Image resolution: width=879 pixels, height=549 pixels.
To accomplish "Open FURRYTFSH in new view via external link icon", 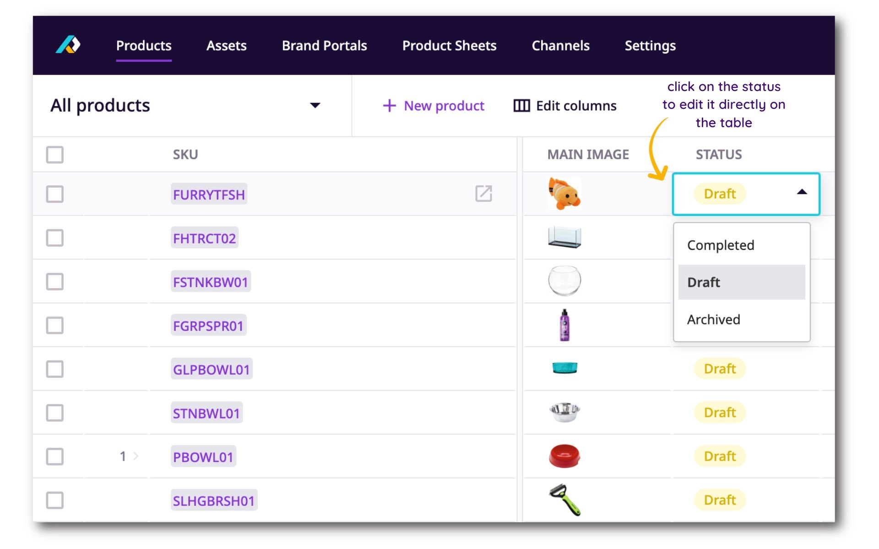I will (484, 194).
